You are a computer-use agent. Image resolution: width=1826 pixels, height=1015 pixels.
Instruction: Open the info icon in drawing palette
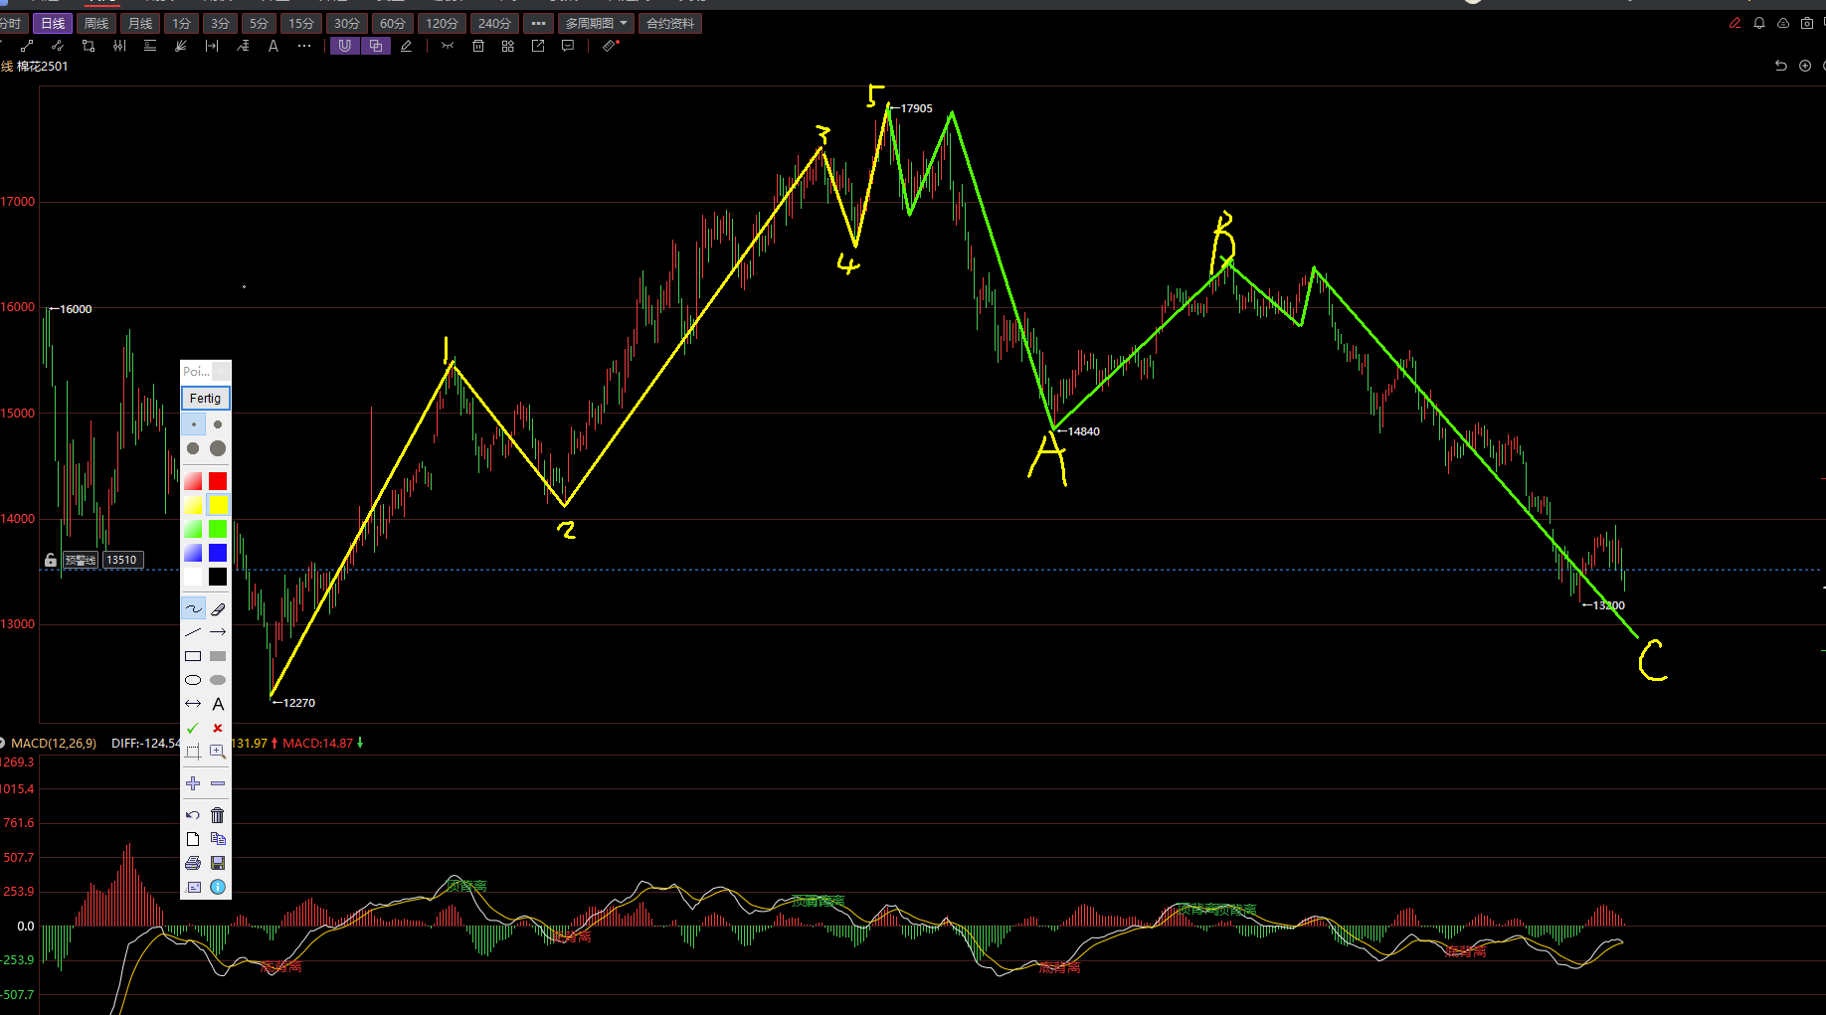click(x=218, y=887)
